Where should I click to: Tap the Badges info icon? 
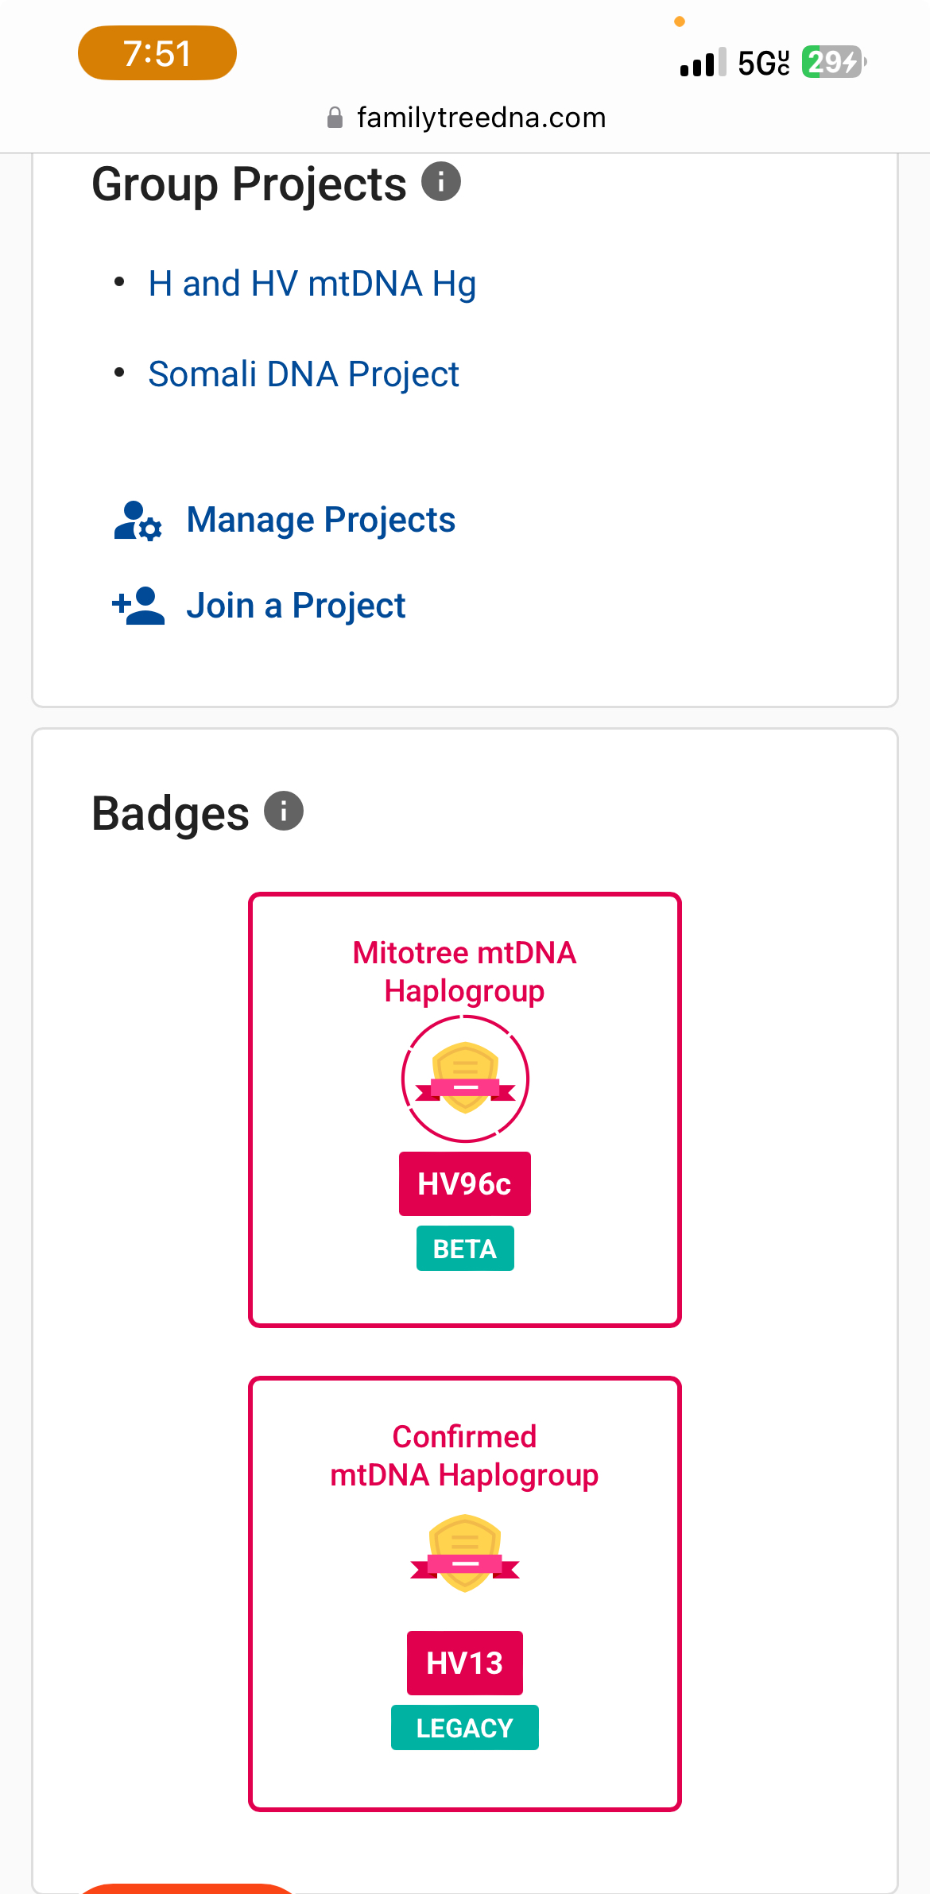pos(284,811)
